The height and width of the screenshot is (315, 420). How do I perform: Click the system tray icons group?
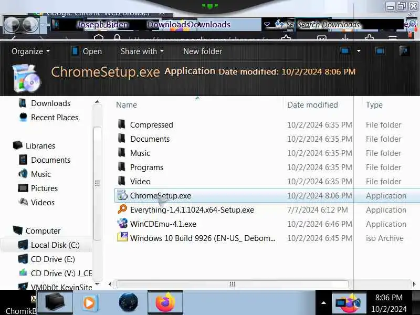tap(349, 303)
